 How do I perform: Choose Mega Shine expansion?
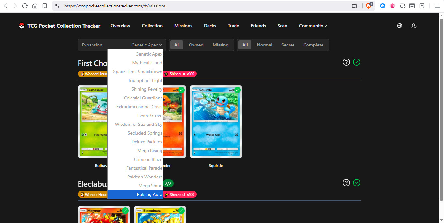click(x=136, y=186)
